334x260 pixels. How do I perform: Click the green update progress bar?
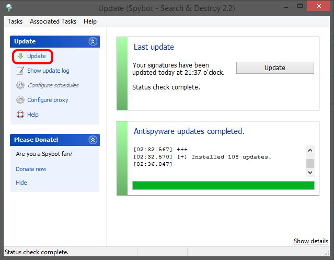(223, 185)
